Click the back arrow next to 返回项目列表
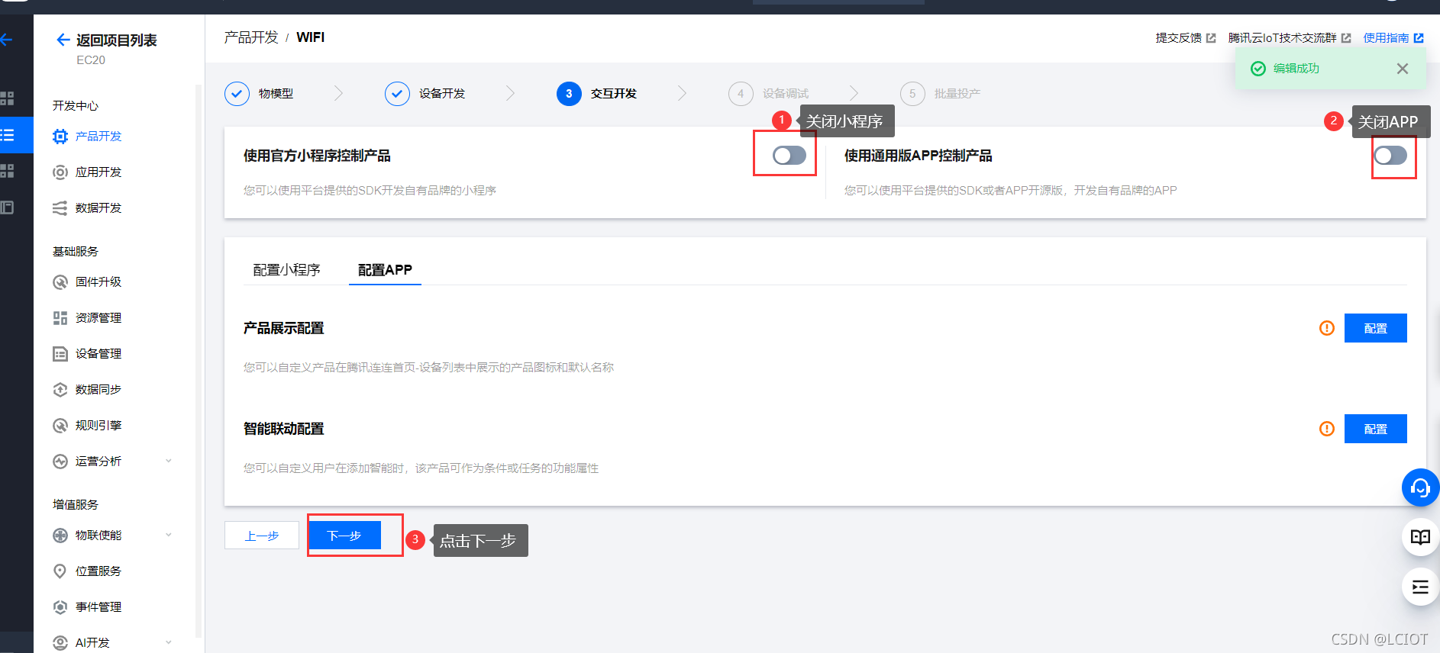 click(x=63, y=40)
